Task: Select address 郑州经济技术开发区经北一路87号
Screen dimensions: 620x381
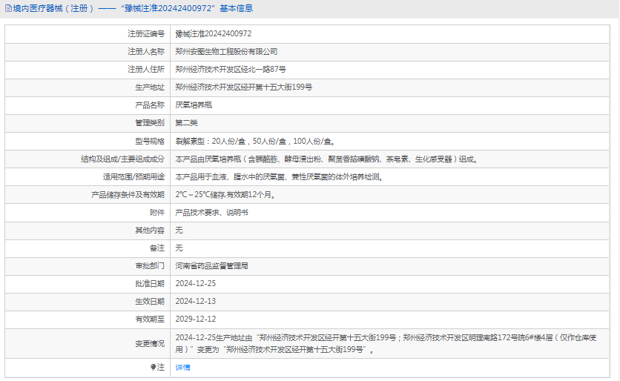Action: click(x=231, y=70)
